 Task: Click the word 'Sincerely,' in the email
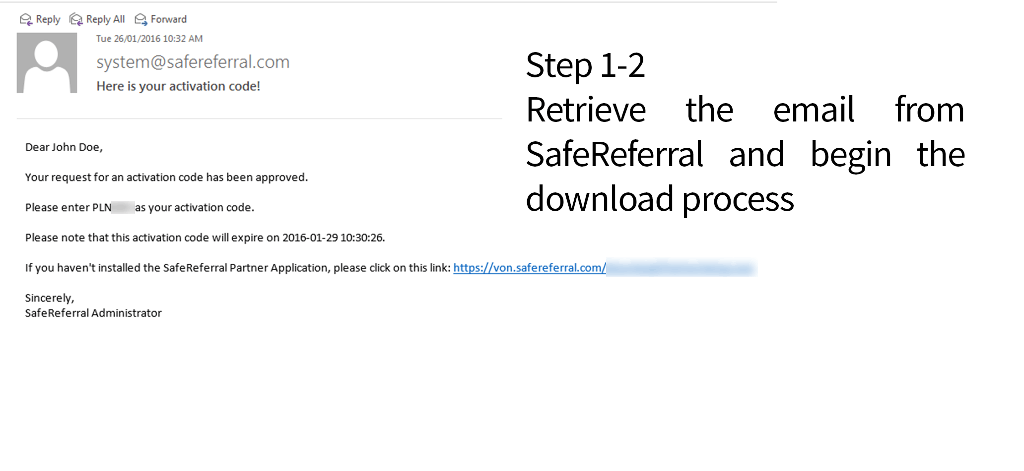click(x=50, y=298)
